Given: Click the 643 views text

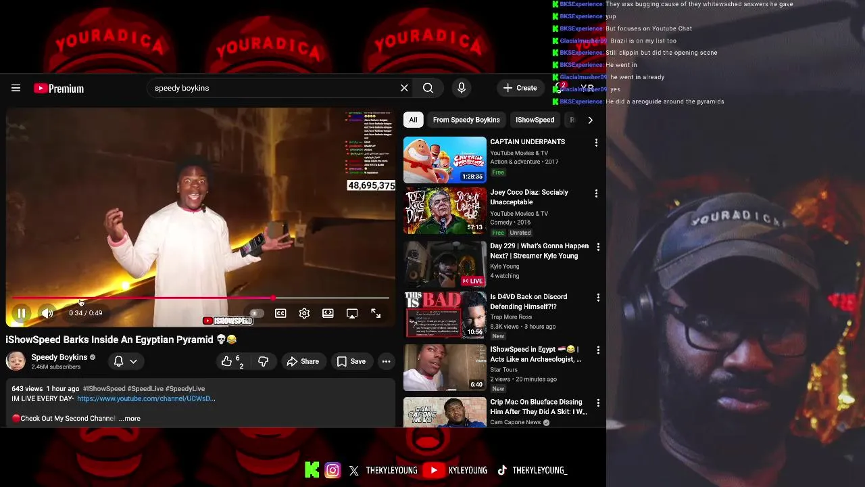Looking at the screenshot, I should (x=27, y=389).
